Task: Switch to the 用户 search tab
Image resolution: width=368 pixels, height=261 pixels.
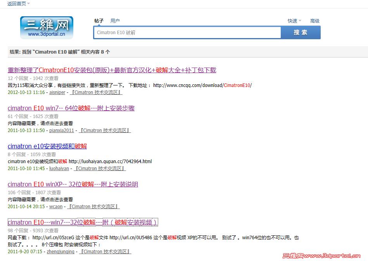Action: (x=115, y=21)
